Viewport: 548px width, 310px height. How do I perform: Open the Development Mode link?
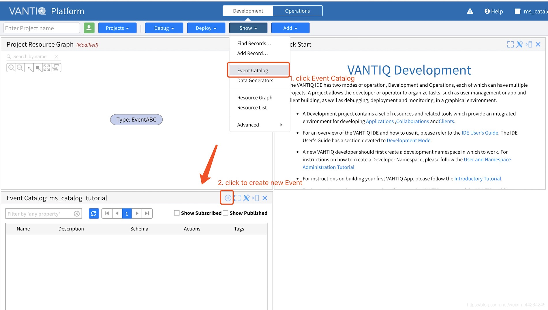coord(408,140)
